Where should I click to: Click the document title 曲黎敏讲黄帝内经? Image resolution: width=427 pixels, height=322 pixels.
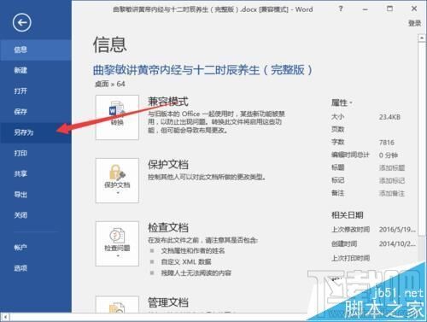(x=202, y=70)
